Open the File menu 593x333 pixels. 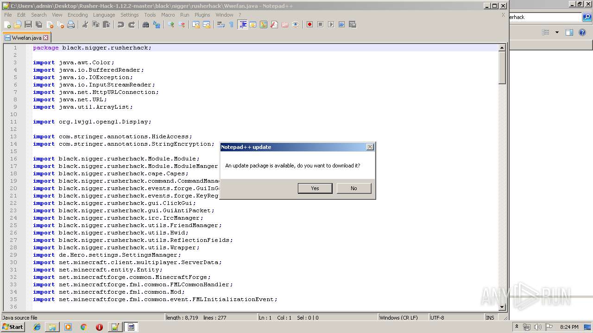(x=8, y=15)
